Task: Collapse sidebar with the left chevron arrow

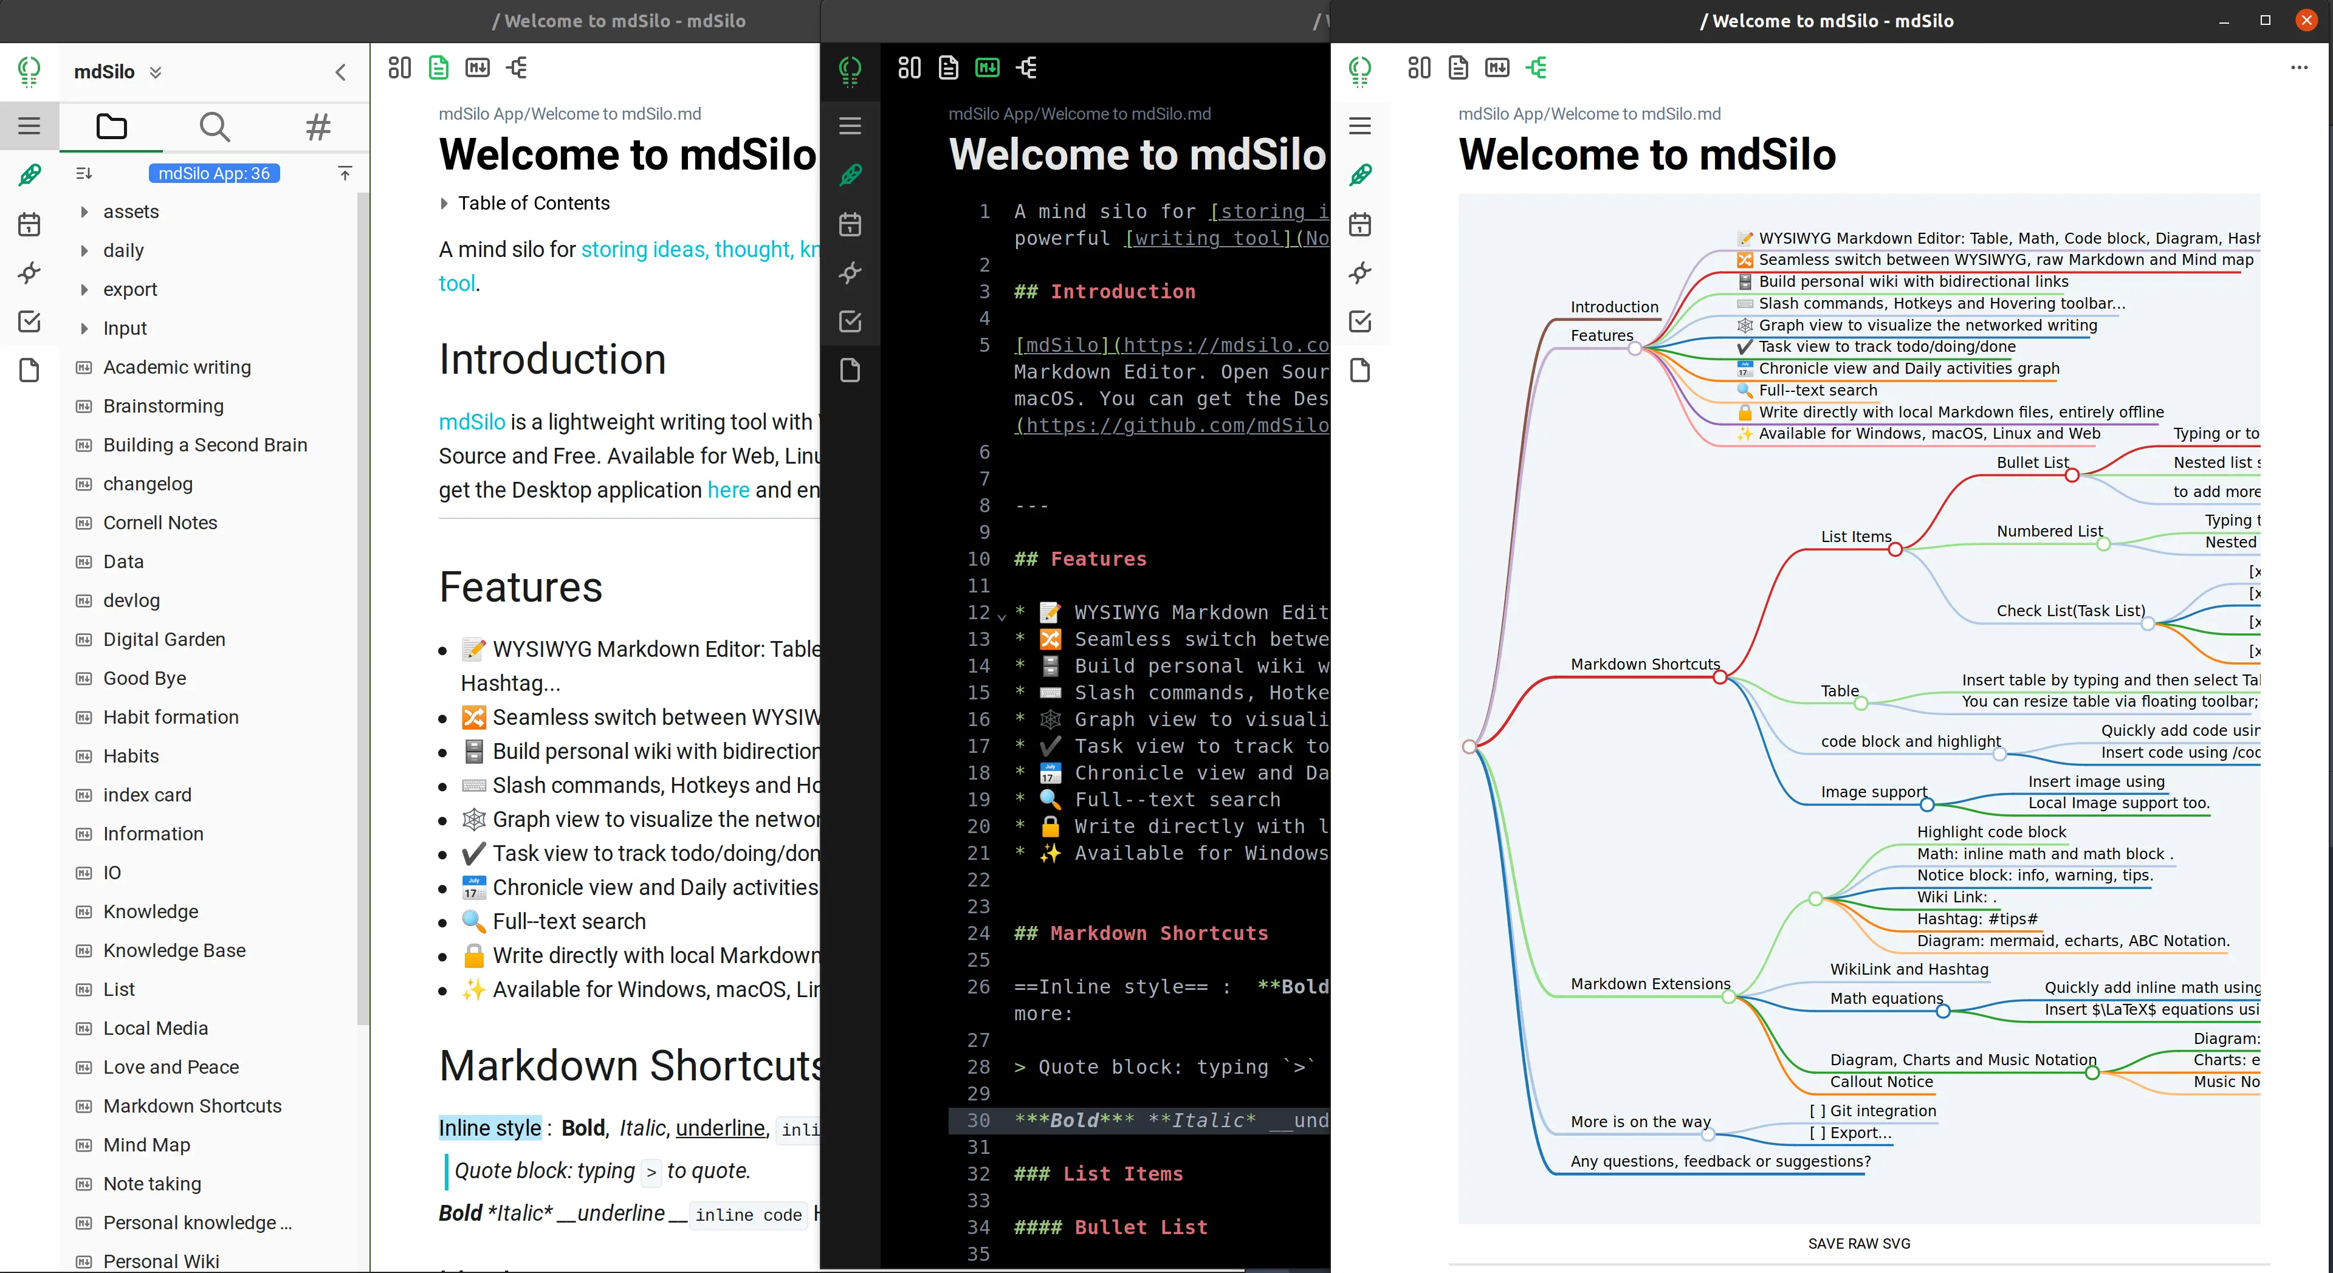Action: click(340, 72)
